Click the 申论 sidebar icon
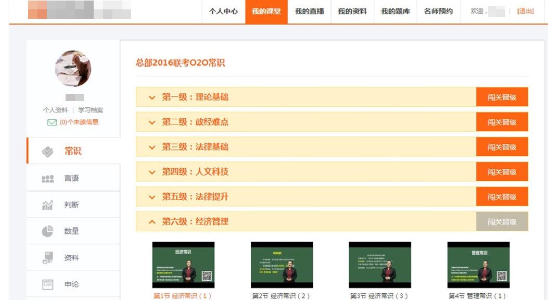Viewport: 548px width, 300px height. (47, 284)
